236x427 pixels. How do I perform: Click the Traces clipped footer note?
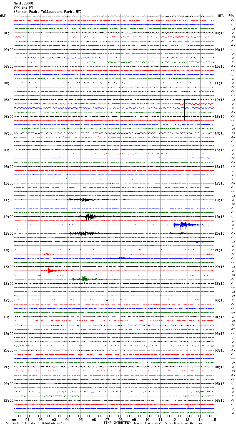pyautogui.click(x=168, y=423)
